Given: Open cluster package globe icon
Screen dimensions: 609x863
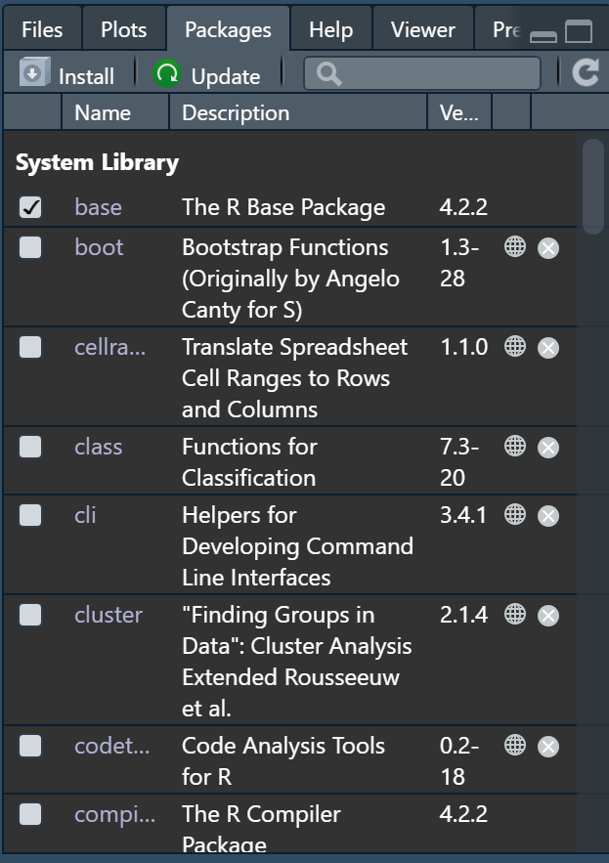Looking at the screenshot, I should 515,614.
